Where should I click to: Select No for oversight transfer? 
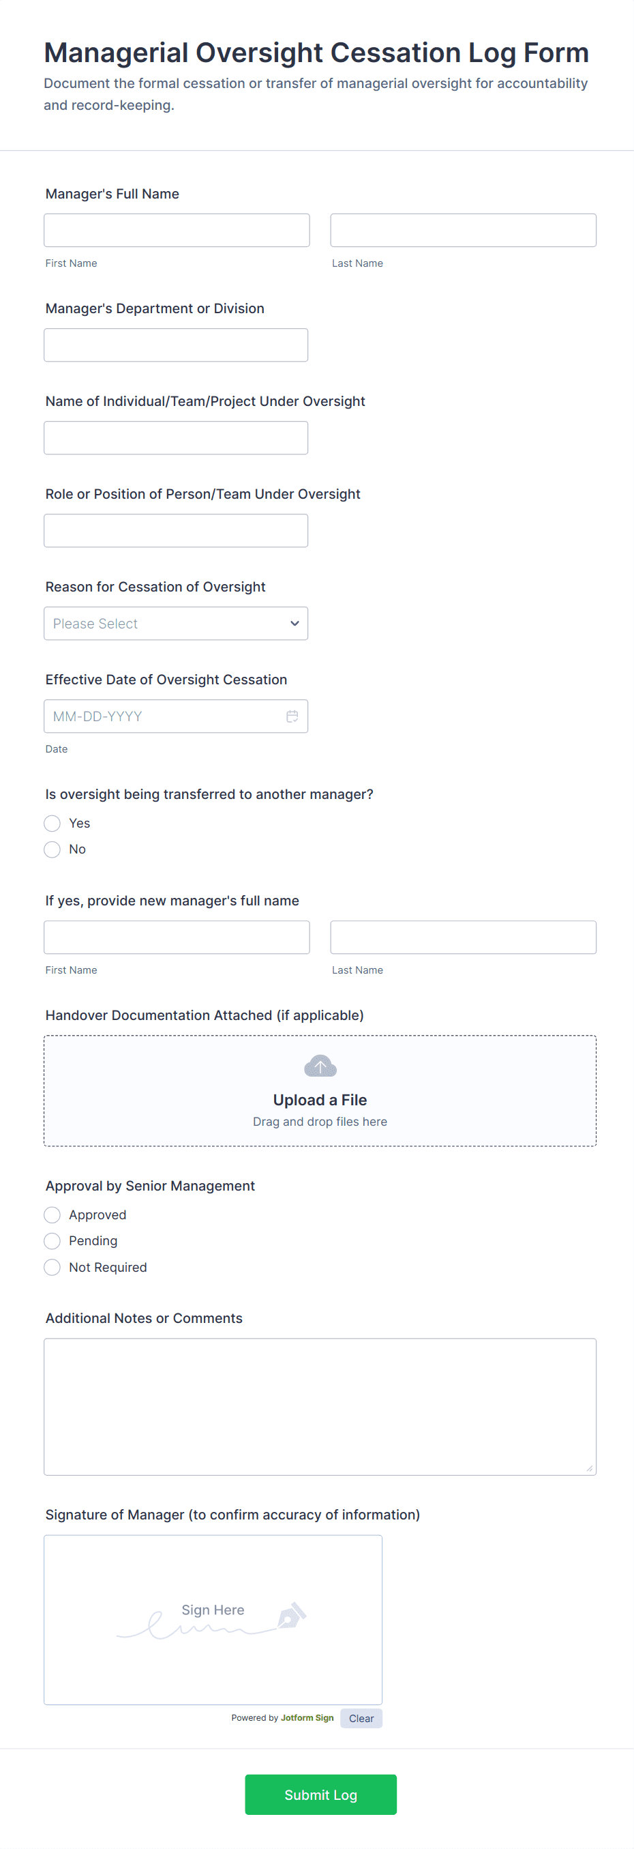click(x=52, y=850)
